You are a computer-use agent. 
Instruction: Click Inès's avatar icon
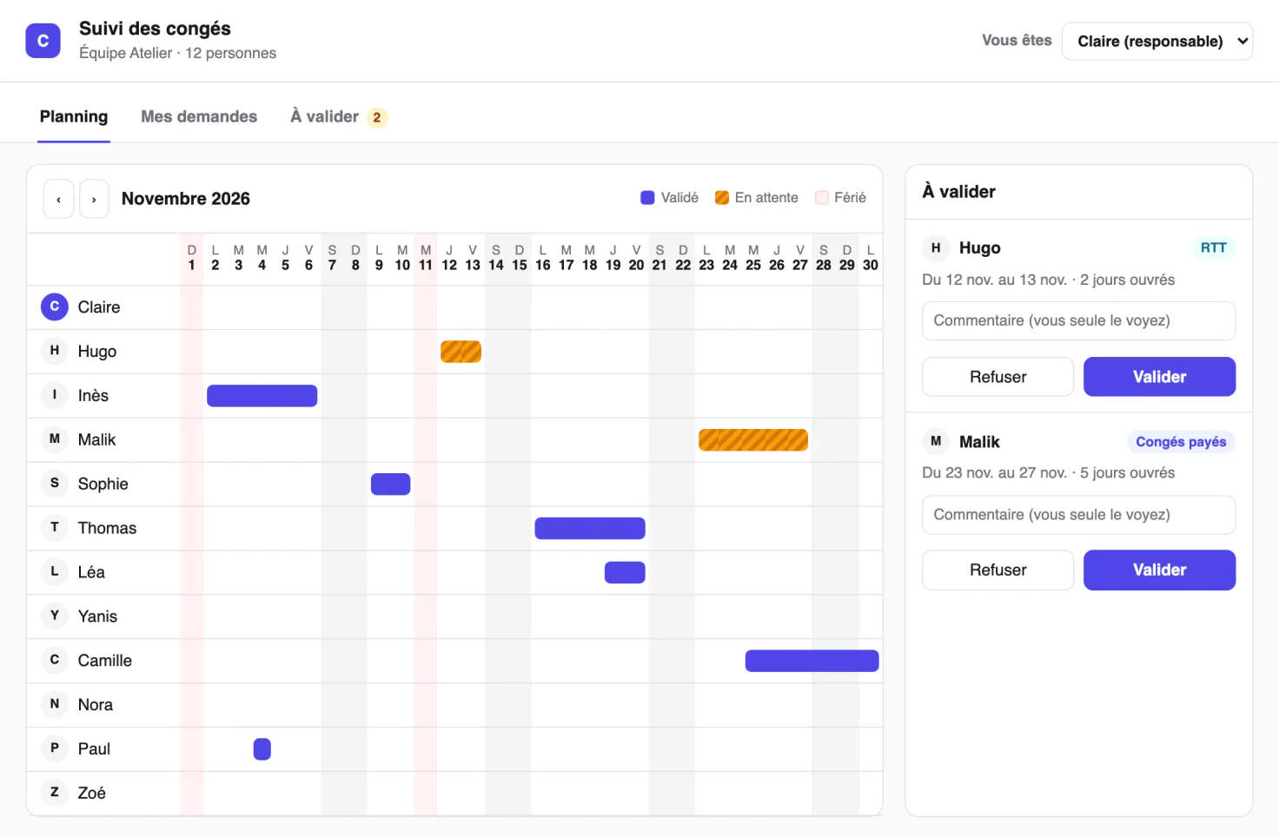tap(55, 395)
